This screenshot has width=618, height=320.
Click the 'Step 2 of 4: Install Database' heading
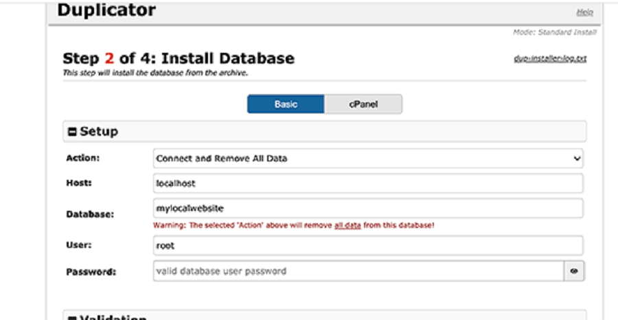coord(179,58)
